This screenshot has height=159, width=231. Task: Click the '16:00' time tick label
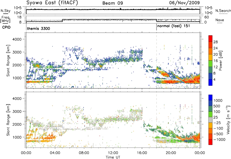[142, 153]
